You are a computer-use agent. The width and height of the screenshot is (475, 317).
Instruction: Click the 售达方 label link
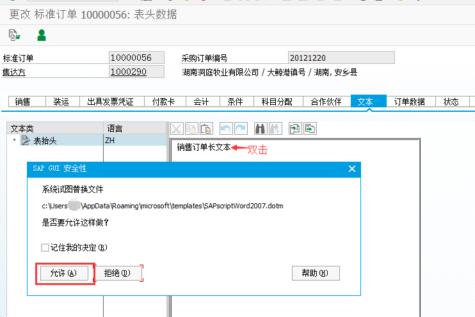tap(14, 72)
